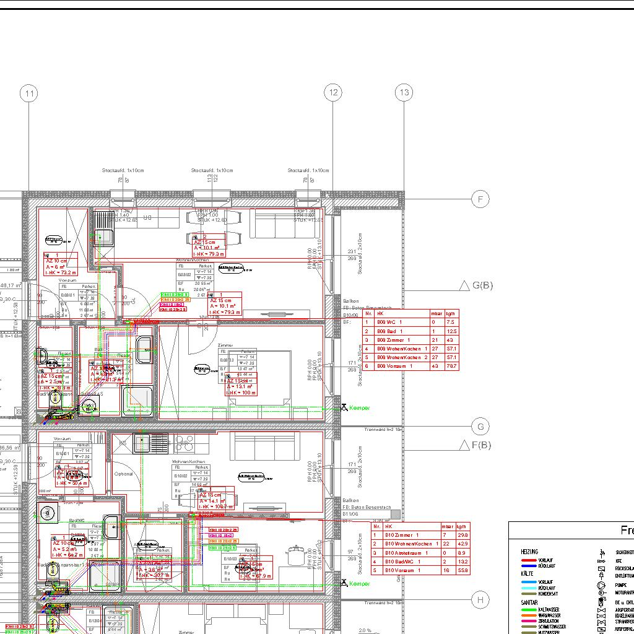Pick the green Kaltwasser legend line
The width and height of the screenshot is (634, 634).
[x=529, y=610]
